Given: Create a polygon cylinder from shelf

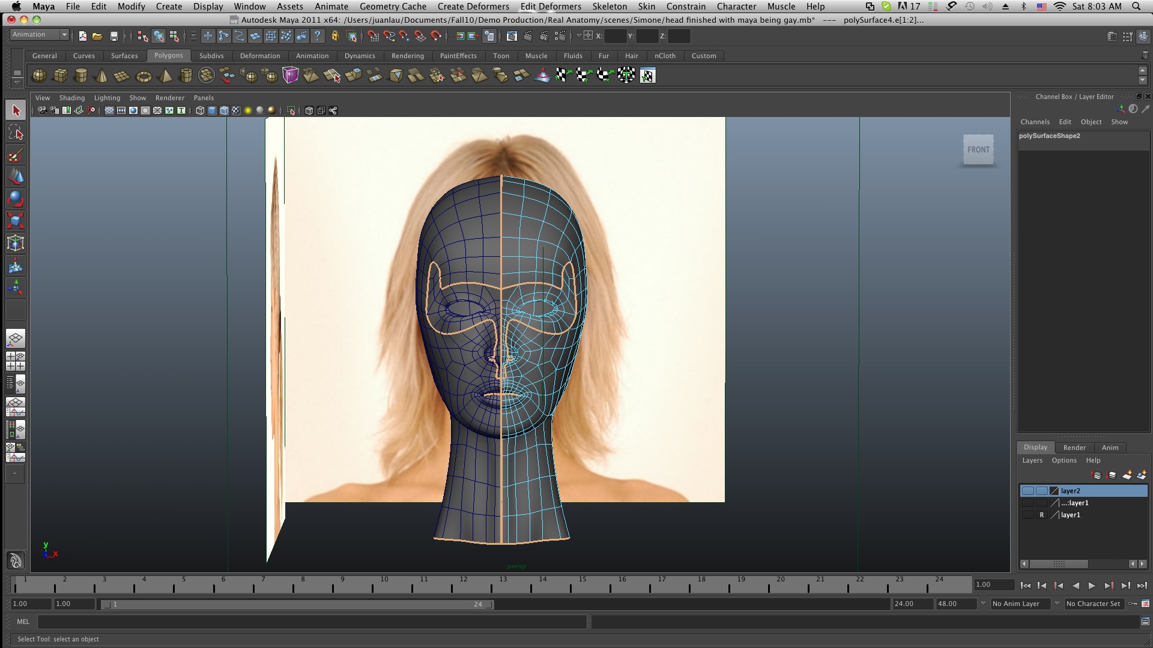Looking at the screenshot, I should point(81,76).
